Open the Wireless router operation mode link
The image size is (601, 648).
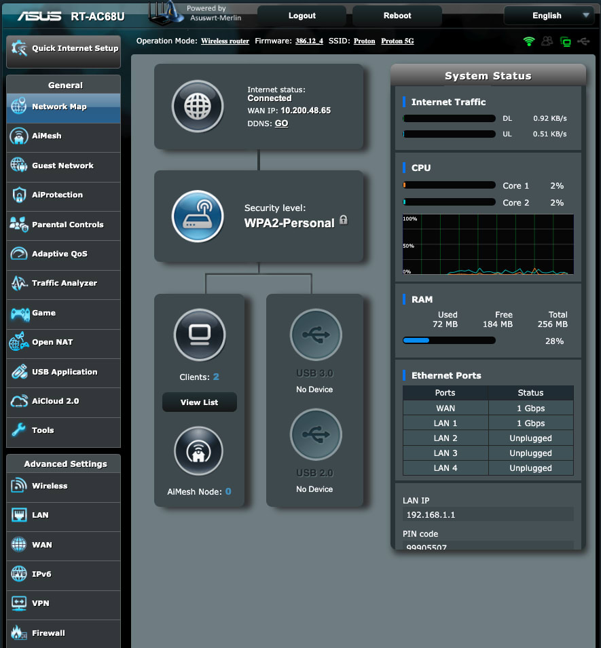coord(225,41)
